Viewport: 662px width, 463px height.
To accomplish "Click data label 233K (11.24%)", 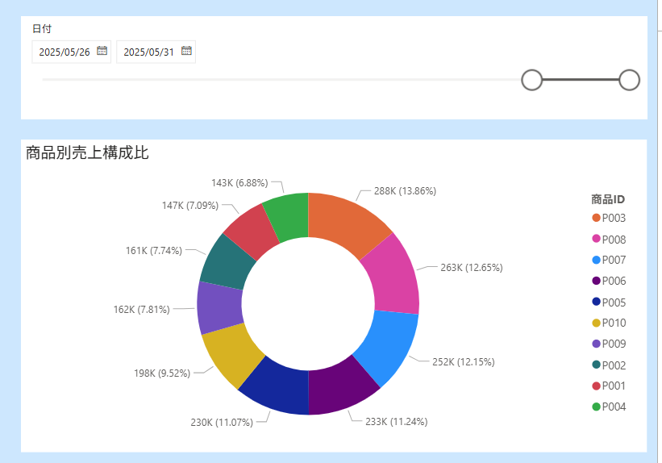I will (x=397, y=422).
